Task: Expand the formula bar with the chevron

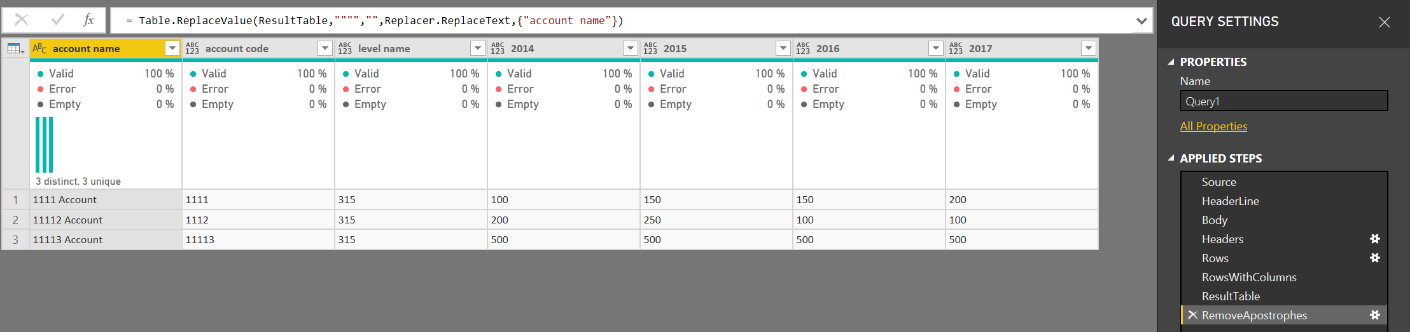Action: click(x=1141, y=21)
